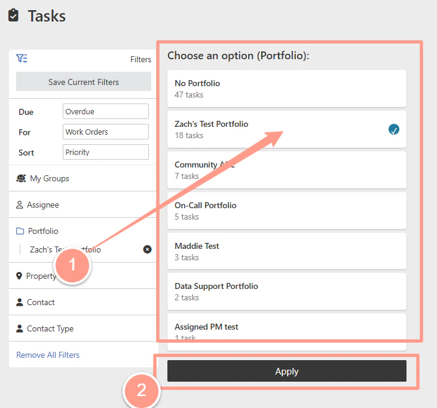Click the filter funnel icon
This screenshot has width=437, height=408.
(x=22, y=58)
